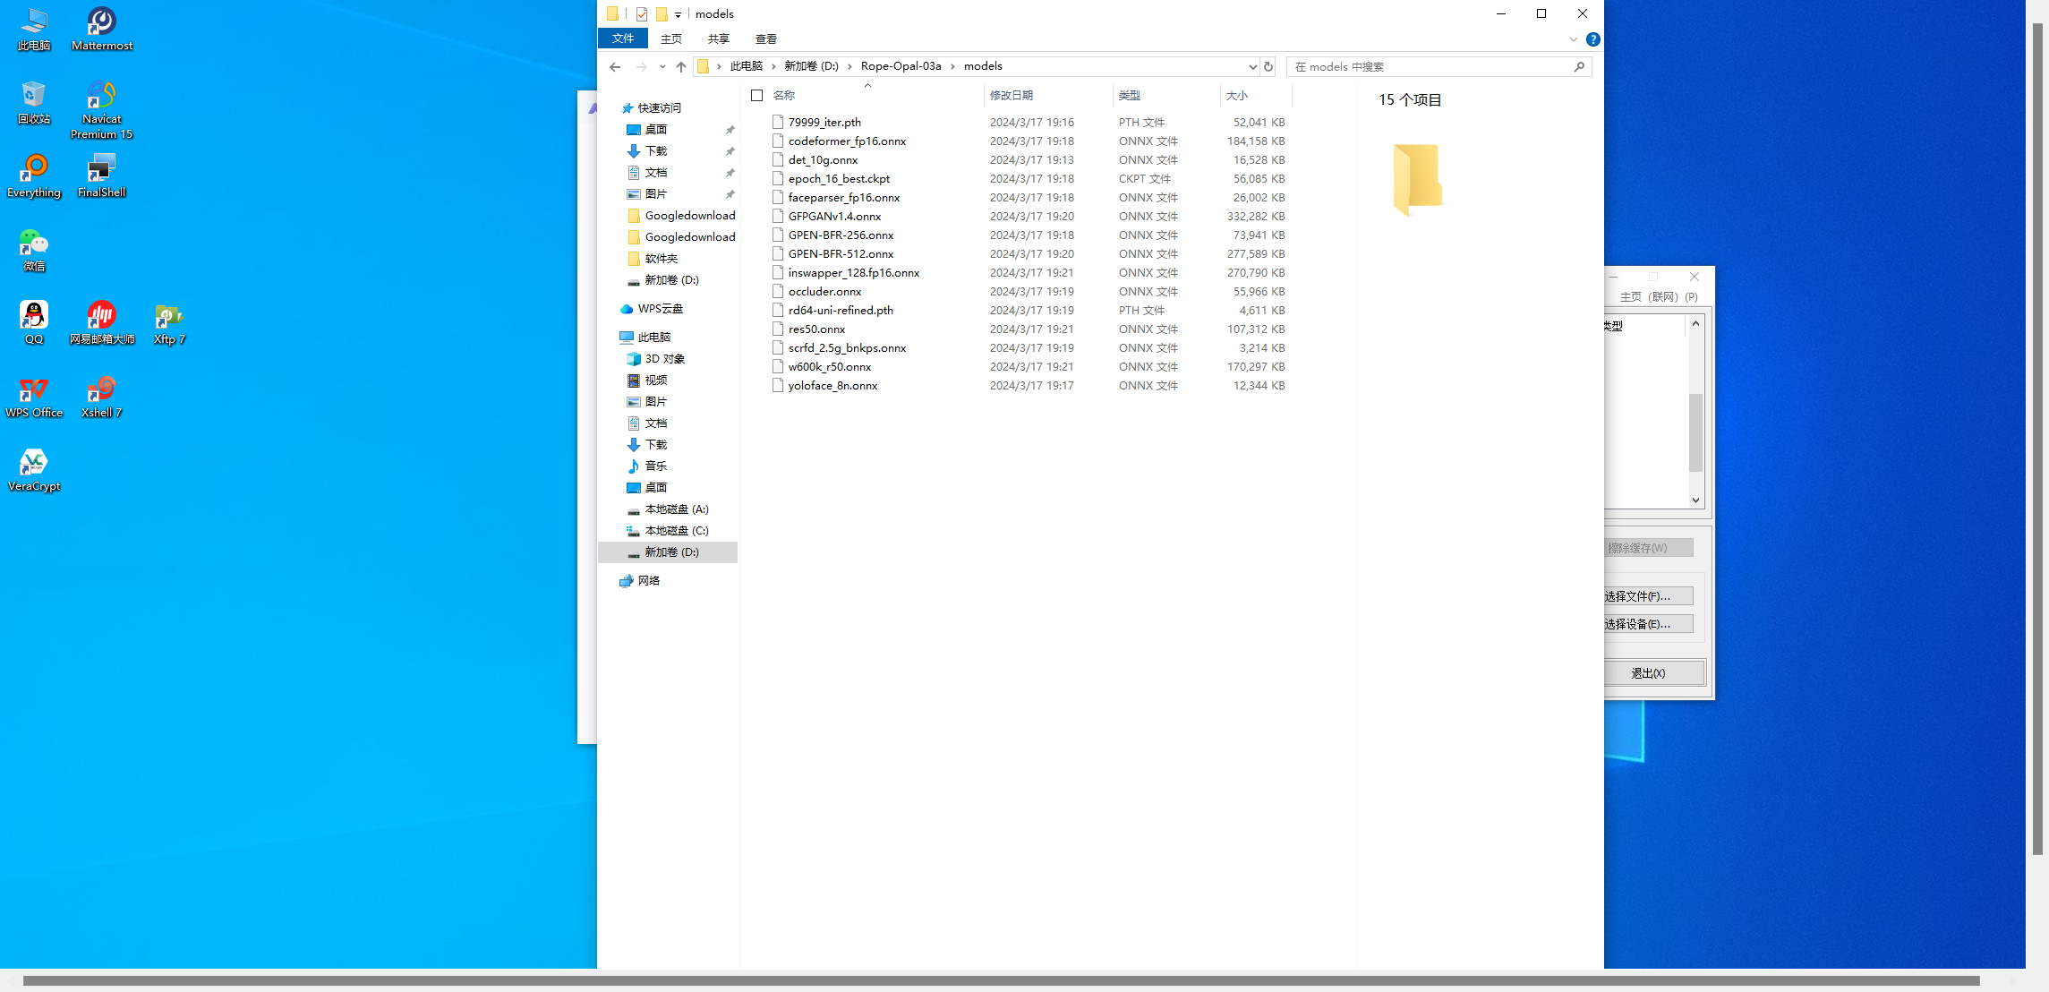
Task: Open the recent locations dropdown arrow
Action: pos(662,67)
